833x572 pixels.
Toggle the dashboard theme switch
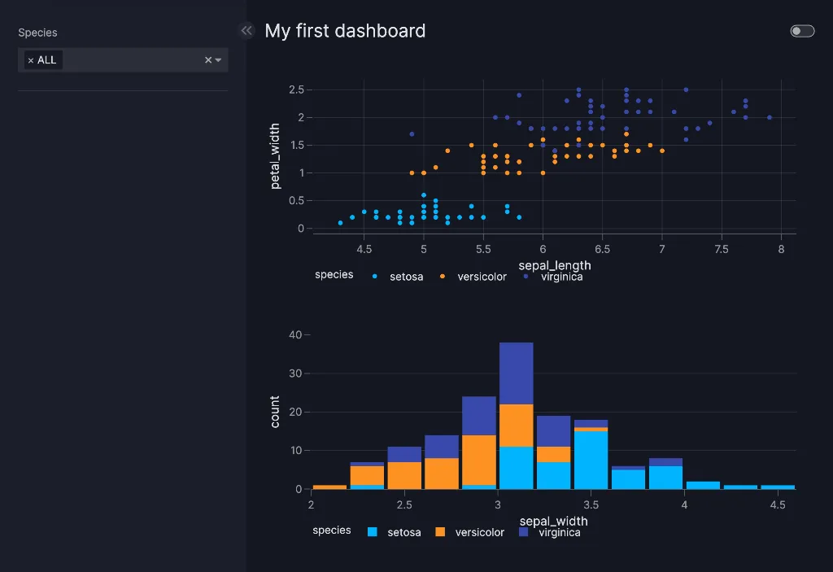[x=801, y=31]
